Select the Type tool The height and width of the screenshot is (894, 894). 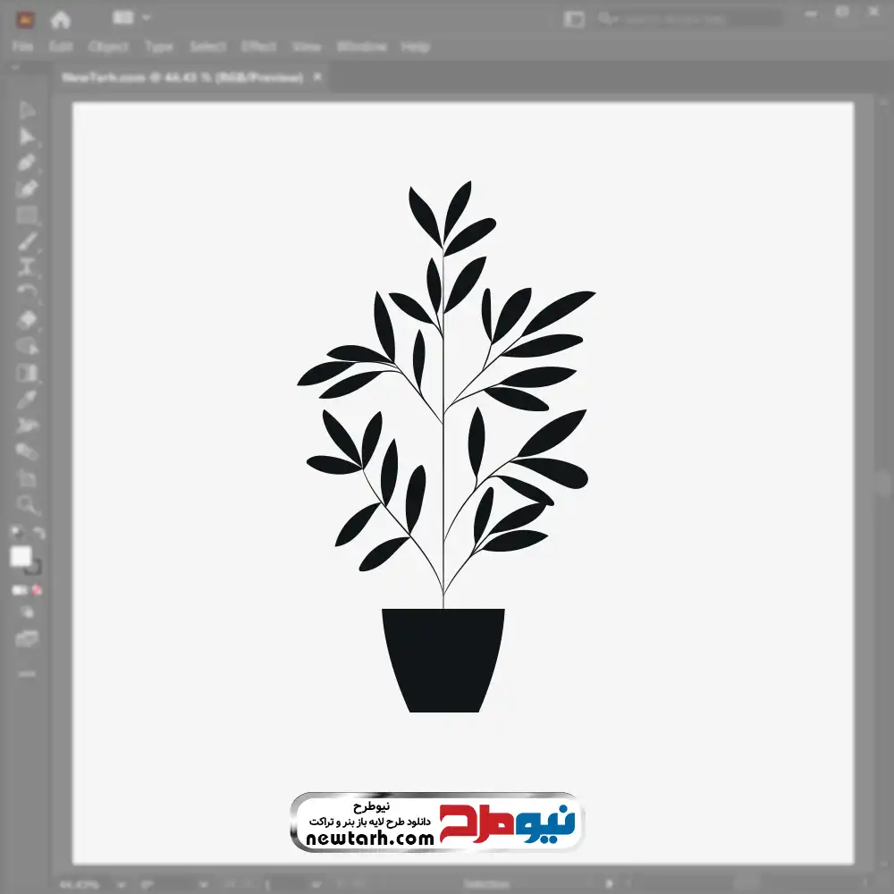pos(27,267)
